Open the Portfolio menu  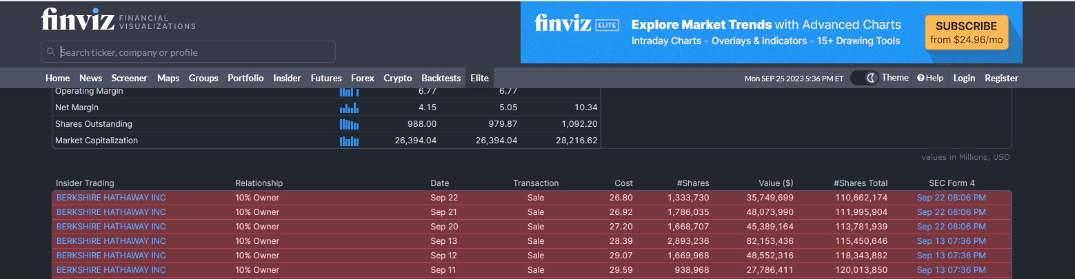[245, 78]
